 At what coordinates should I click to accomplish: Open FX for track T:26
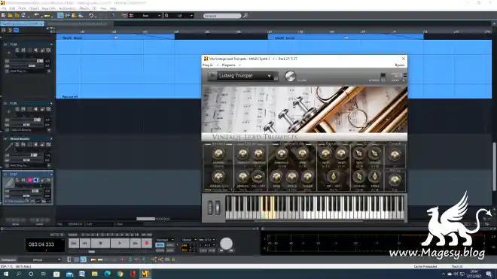point(48,109)
